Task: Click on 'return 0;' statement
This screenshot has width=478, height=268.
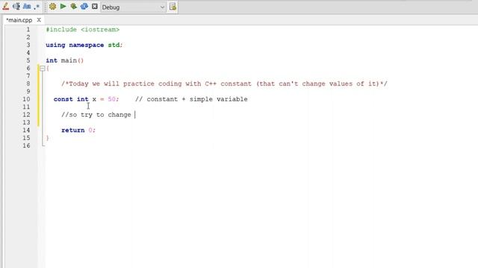Action: pos(78,130)
